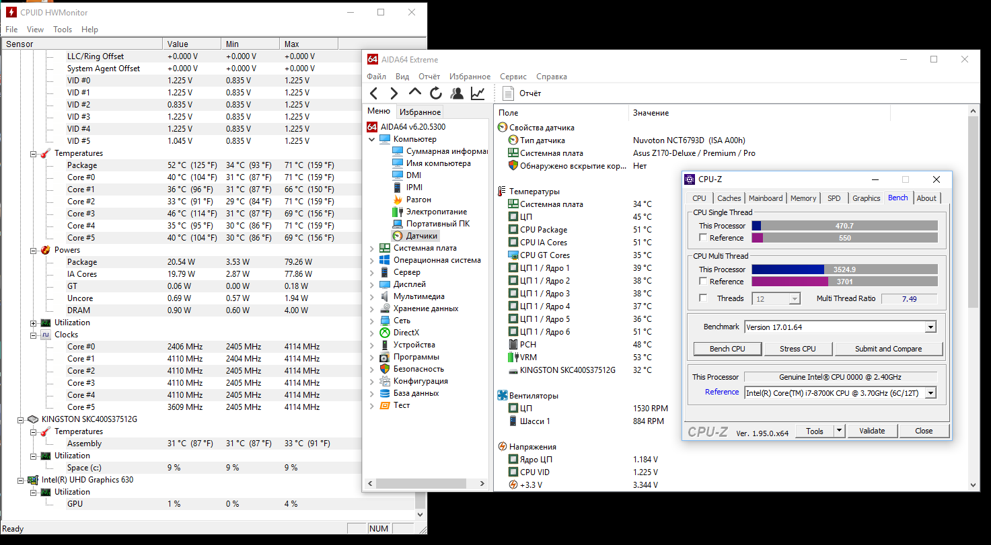Go forward using AIDA64's right arrow toolbar icon
The image size is (991, 545).
tap(394, 93)
